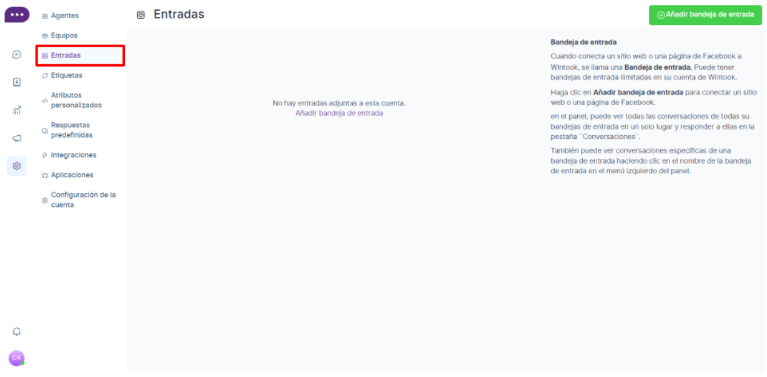The width and height of the screenshot is (767, 377).
Task: Open Atributos personalizados
Action: click(76, 101)
